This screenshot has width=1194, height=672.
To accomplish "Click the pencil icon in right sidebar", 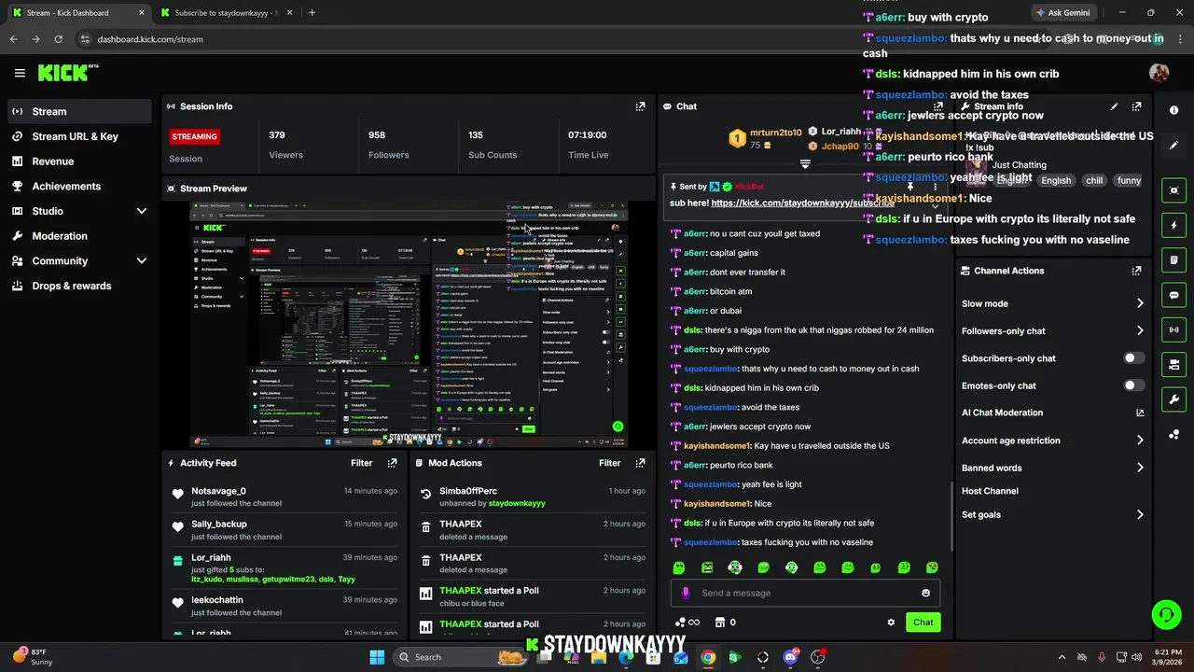I will coord(1173,146).
